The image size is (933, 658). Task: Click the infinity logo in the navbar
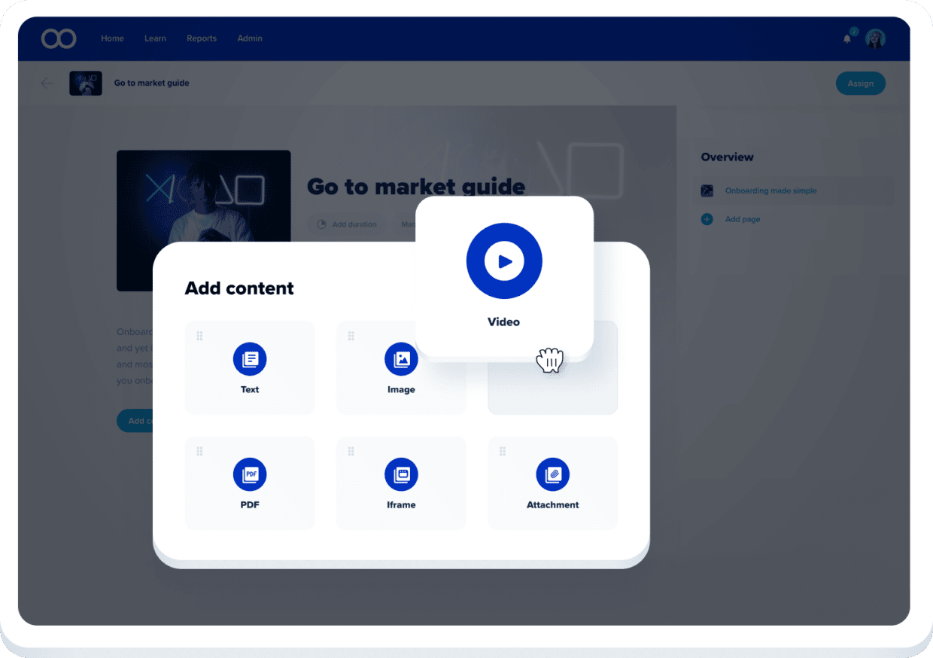[59, 38]
